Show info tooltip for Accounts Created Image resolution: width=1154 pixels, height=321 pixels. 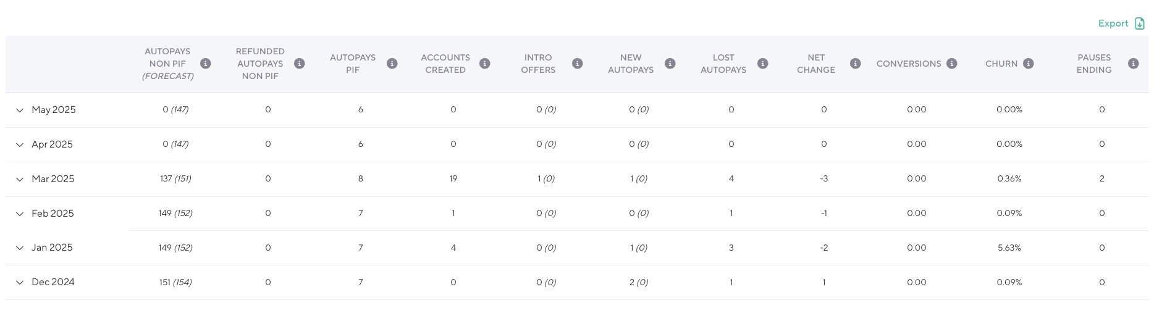(x=484, y=64)
